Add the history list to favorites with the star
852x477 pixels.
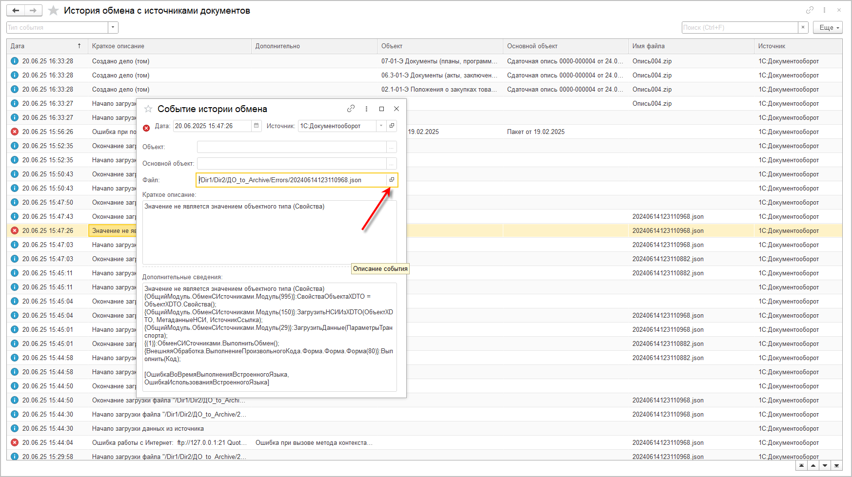click(54, 11)
